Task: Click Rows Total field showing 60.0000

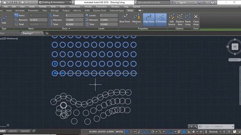Action: [x=75, y=24]
